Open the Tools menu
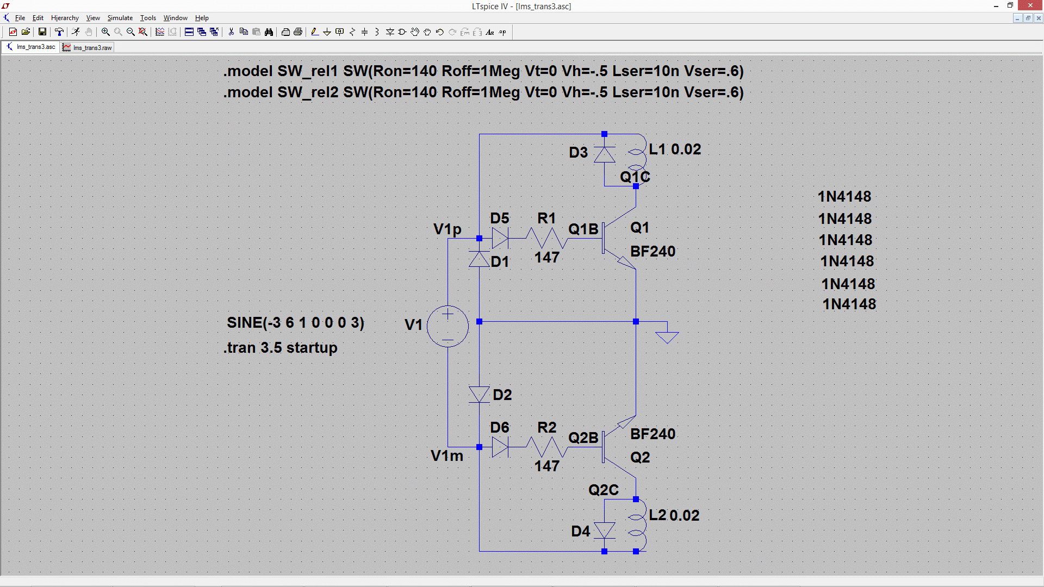Screen dimensions: 1044x587 147,18
